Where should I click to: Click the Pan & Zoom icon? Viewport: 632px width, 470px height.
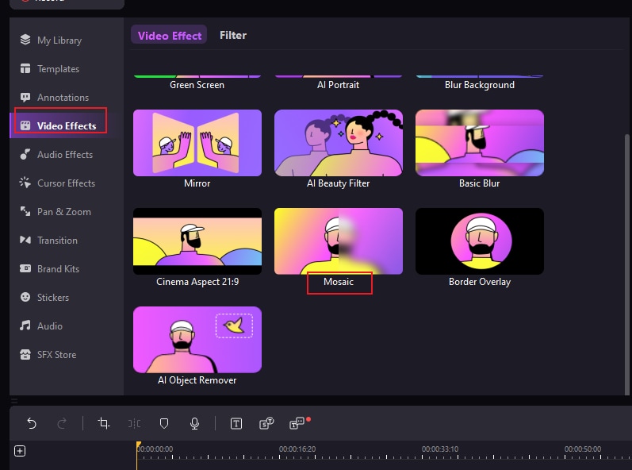click(25, 211)
